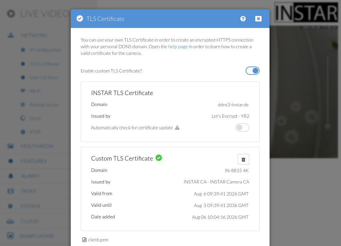Select Date added value Aug 06 10:04:16
This screenshot has height=246, width=341.
[220, 217]
